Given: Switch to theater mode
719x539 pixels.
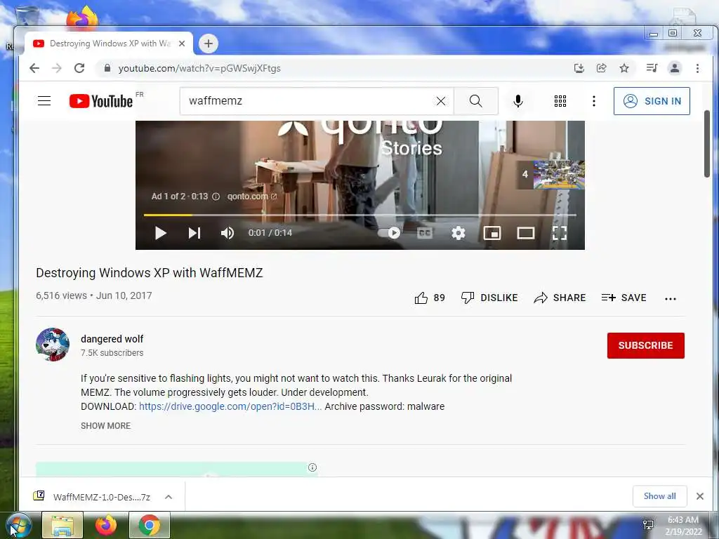Looking at the screenshot, I should click(525, 233).
